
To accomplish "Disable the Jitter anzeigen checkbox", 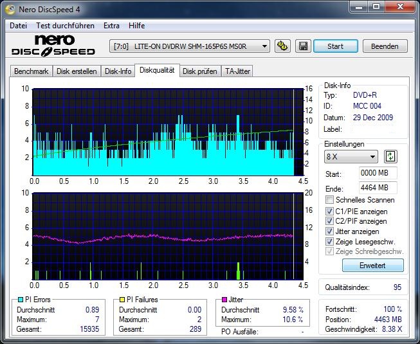I will (x=330, y=231).
